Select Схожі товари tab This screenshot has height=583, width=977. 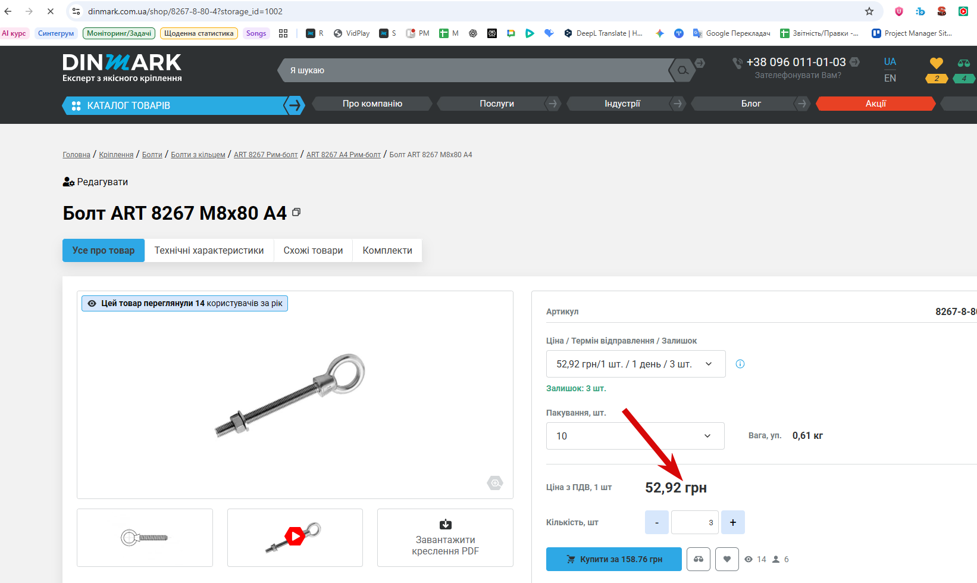313,251
